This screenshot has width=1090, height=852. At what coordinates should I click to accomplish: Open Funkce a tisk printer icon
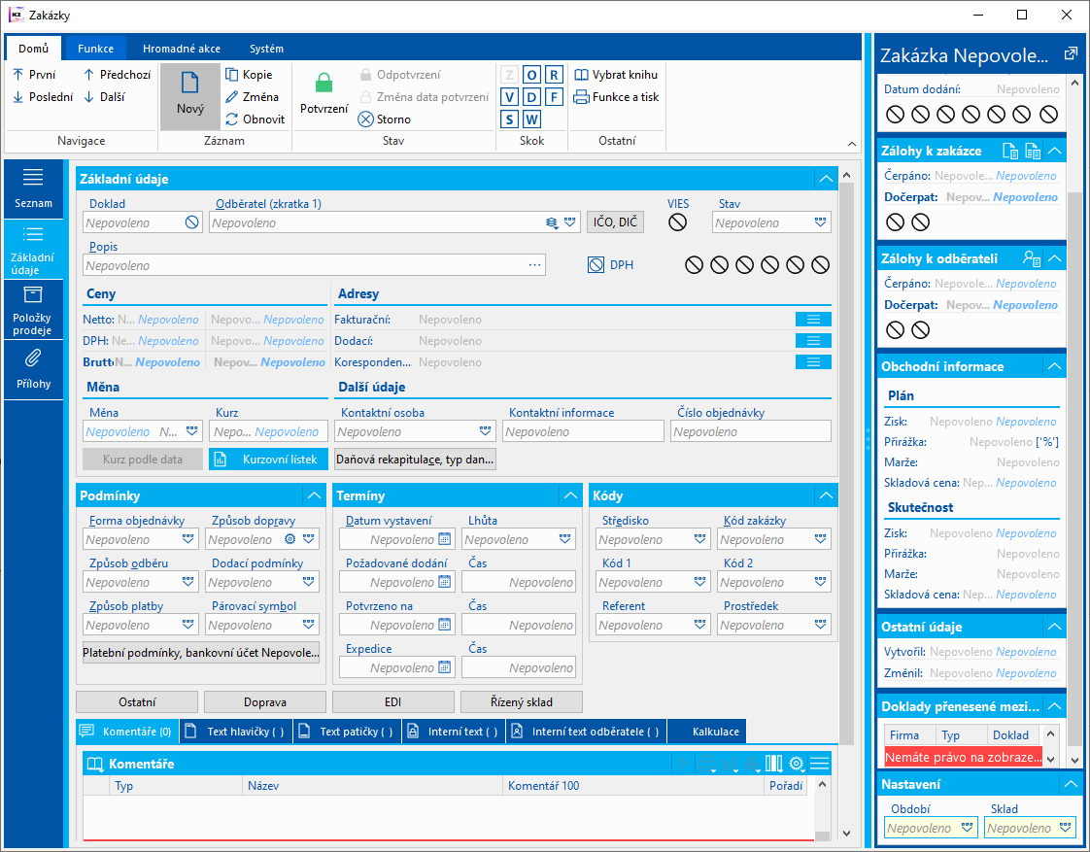point(581,97)
